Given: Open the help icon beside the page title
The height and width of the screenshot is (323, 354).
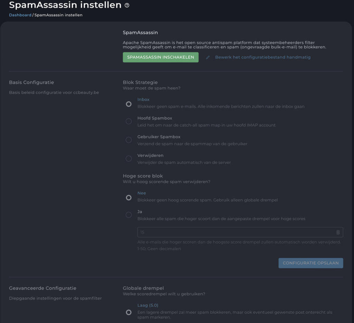Looking at the screenshot, I should point(127,6).
